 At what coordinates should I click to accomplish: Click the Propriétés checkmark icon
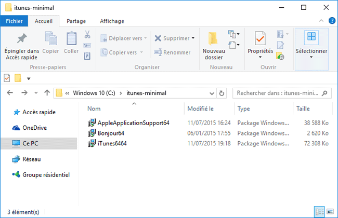click(260, 38)
